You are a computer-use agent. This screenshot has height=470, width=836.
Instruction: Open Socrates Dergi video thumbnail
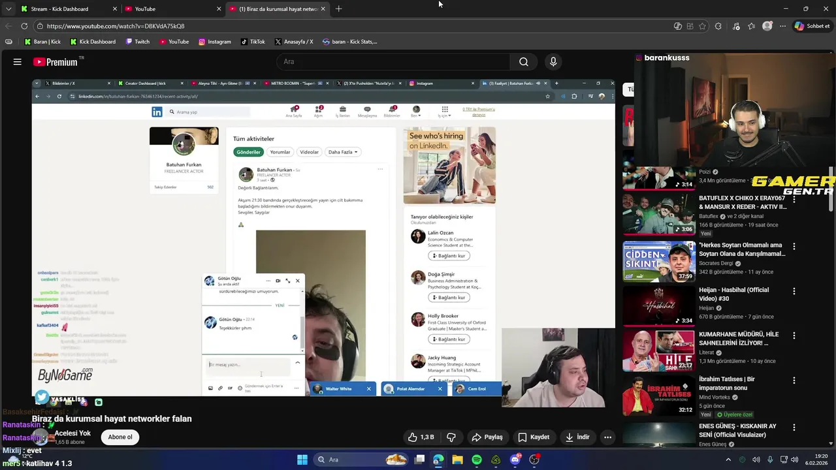(659, 261)
